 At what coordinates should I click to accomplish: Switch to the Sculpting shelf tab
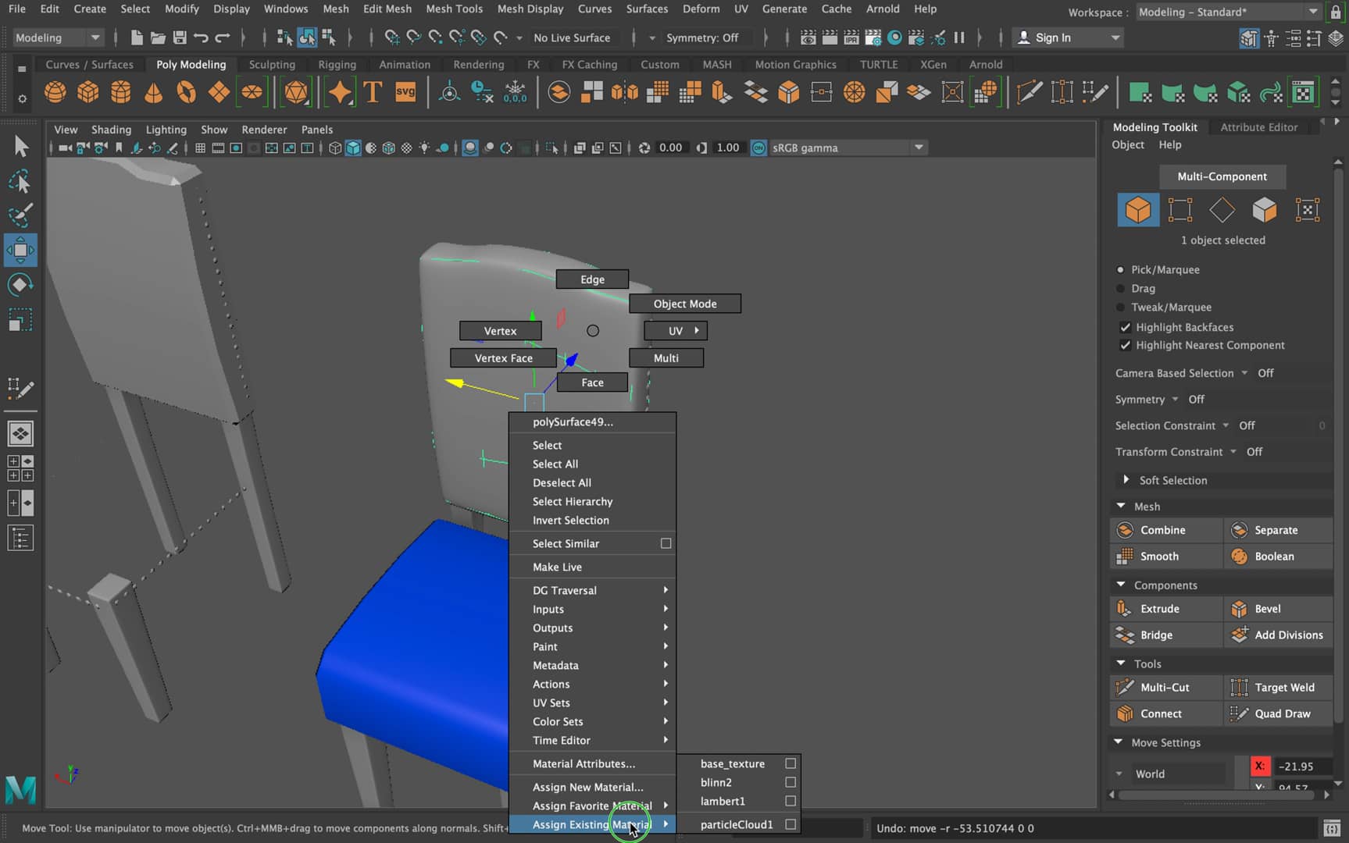click(272, 64)
